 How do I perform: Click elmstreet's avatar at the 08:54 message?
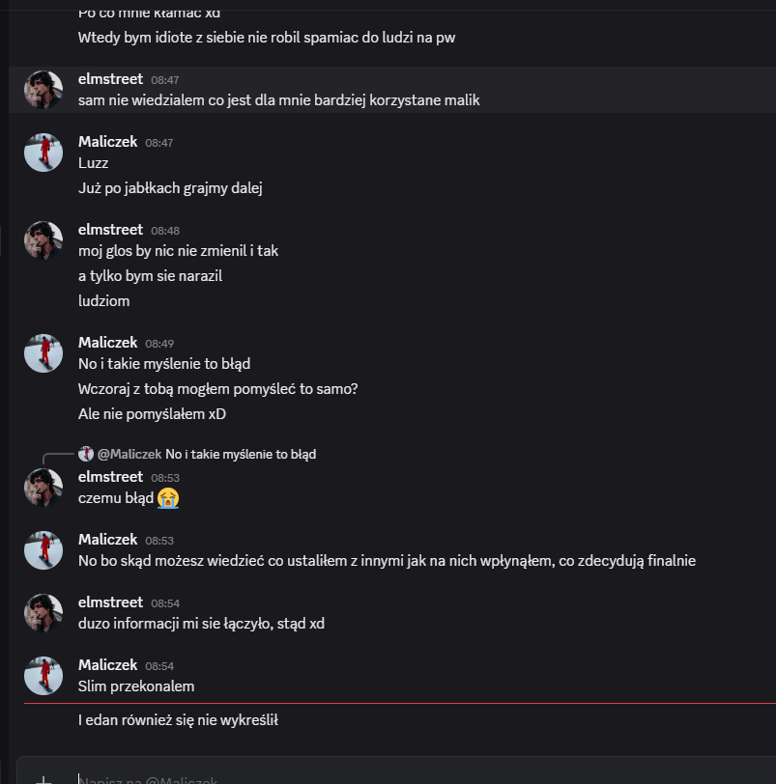pos(43,613)
